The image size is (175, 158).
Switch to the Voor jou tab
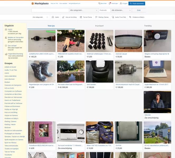[51, 26]
